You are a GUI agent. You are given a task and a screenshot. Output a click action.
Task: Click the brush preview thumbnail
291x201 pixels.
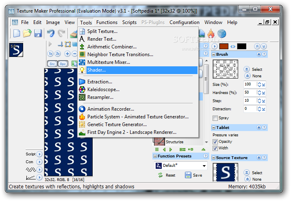coord(225,69)
